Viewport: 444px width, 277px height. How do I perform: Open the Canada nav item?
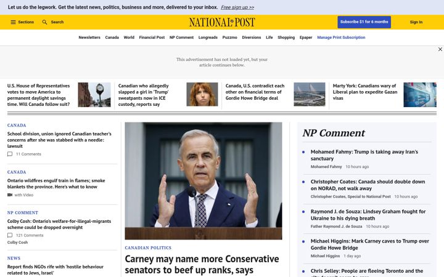pyautogui.click(x=112, y=38)
